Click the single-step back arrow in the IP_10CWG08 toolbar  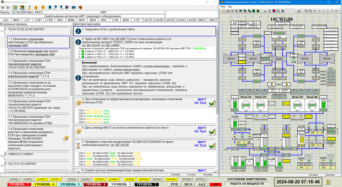(323, 11)
